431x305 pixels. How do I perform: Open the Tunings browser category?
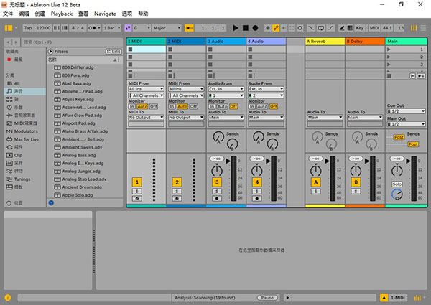[24, 179]
